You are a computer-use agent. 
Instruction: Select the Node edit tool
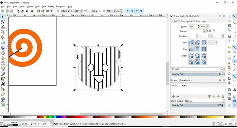pyautogui.click(x=3, y=22)
